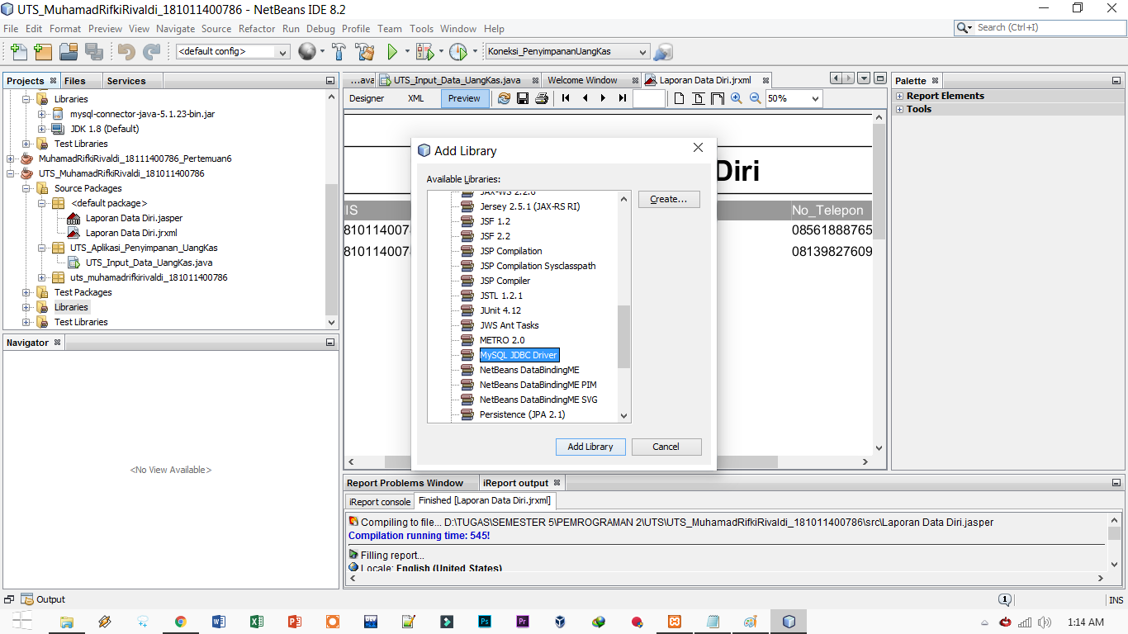Screen dimensions: 1128x634
Task: Click Cancel in Add Library dialog
Action: click(666, 447)
